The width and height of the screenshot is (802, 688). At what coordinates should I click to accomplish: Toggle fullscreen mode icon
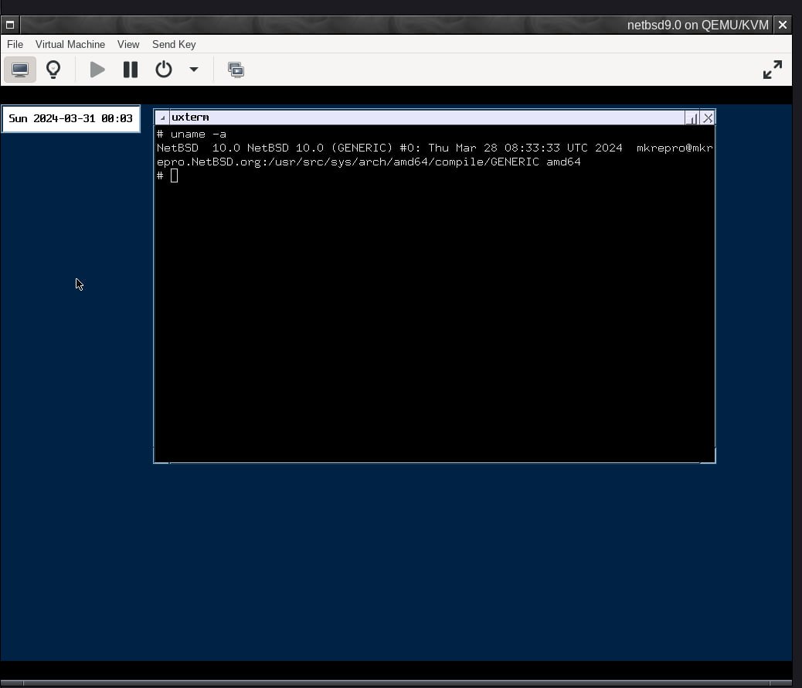tap(773, 70)
